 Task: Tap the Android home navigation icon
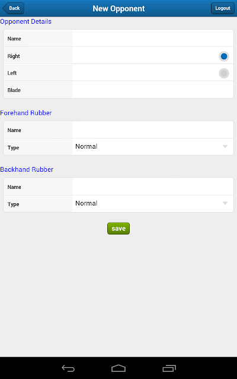(118, 368)
